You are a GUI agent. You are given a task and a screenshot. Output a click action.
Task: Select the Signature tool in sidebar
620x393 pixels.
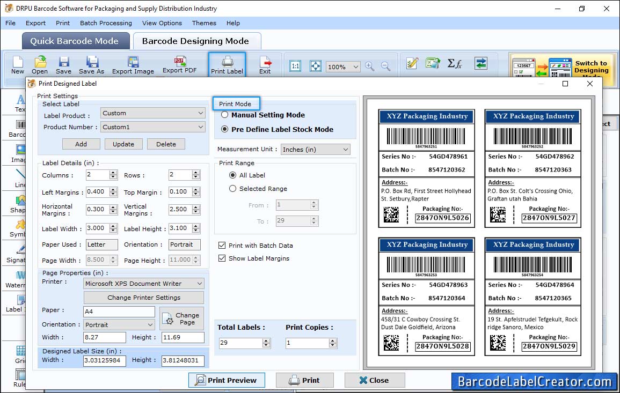(x=16, y=254)
